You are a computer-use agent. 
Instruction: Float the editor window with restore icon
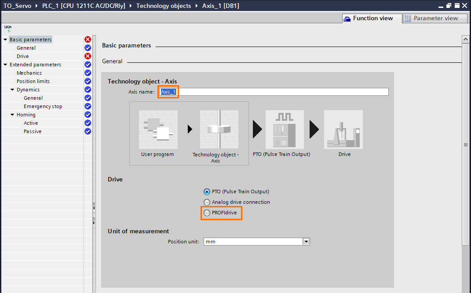449,6
